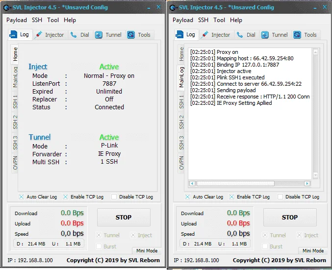Viewport: 332px width, 270px height.
Task: Open SSH 3 side tab in right window
Action: pyautogui.click(x=181, y=143)
